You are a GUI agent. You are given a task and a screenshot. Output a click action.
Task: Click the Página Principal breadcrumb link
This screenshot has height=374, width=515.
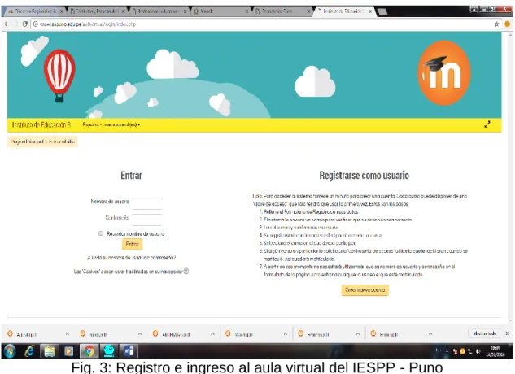pyautogui.click(x=27, y=141)
